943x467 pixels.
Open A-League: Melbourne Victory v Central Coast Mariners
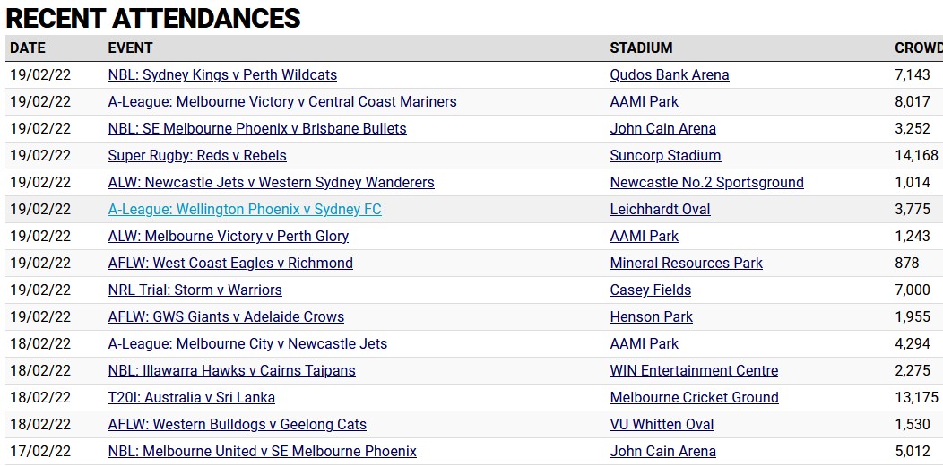tap(282, 101)
